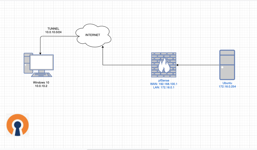Click the pfSense WAN/LAN address label
This screenshot has height=150, width=257.
click(164, 84)
